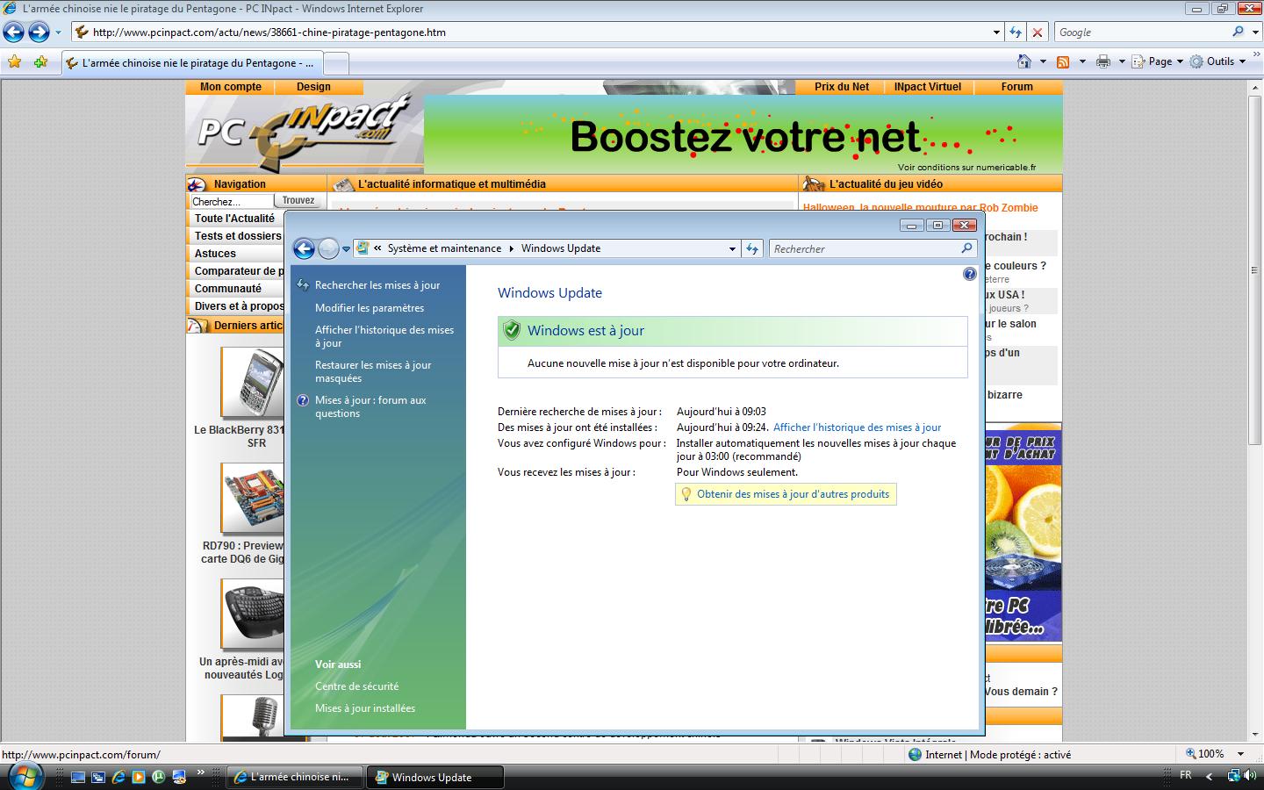Click Obtenir des mises à jour d'autres produits

click(793, 494)
